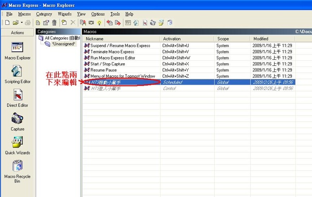Click the Direct Editor toolbar icon

[145, 23]
